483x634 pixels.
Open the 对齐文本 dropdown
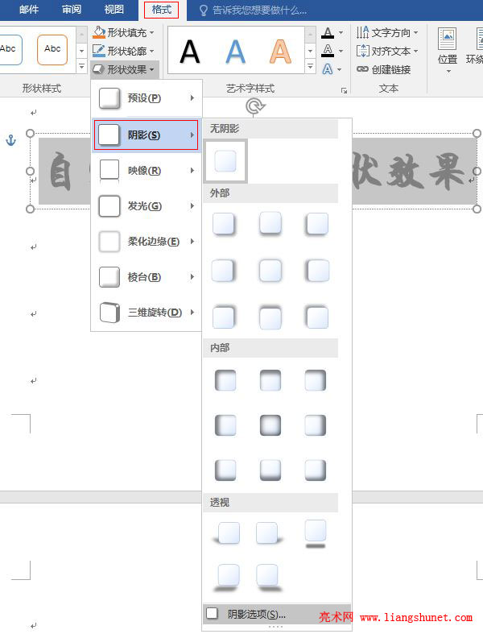tap(387, 51)
